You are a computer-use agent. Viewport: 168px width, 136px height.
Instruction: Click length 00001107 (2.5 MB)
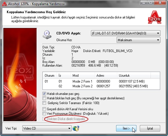click(132, 81)
